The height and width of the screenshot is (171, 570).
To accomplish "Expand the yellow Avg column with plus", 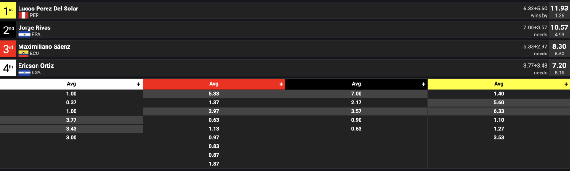I will point(566,84).
